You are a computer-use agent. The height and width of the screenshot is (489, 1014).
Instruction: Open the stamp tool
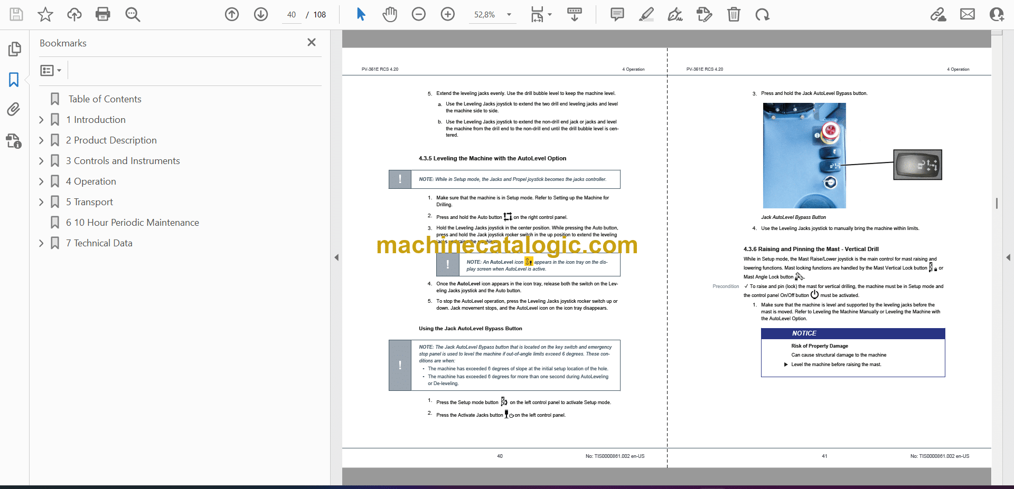coord(704,14)
